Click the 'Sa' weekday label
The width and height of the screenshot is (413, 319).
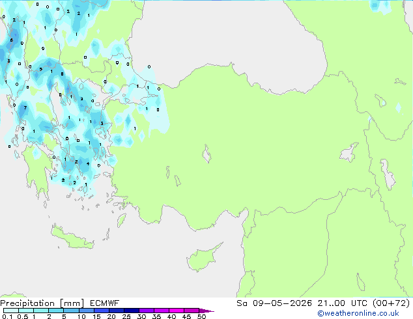(x=242, y=303)
